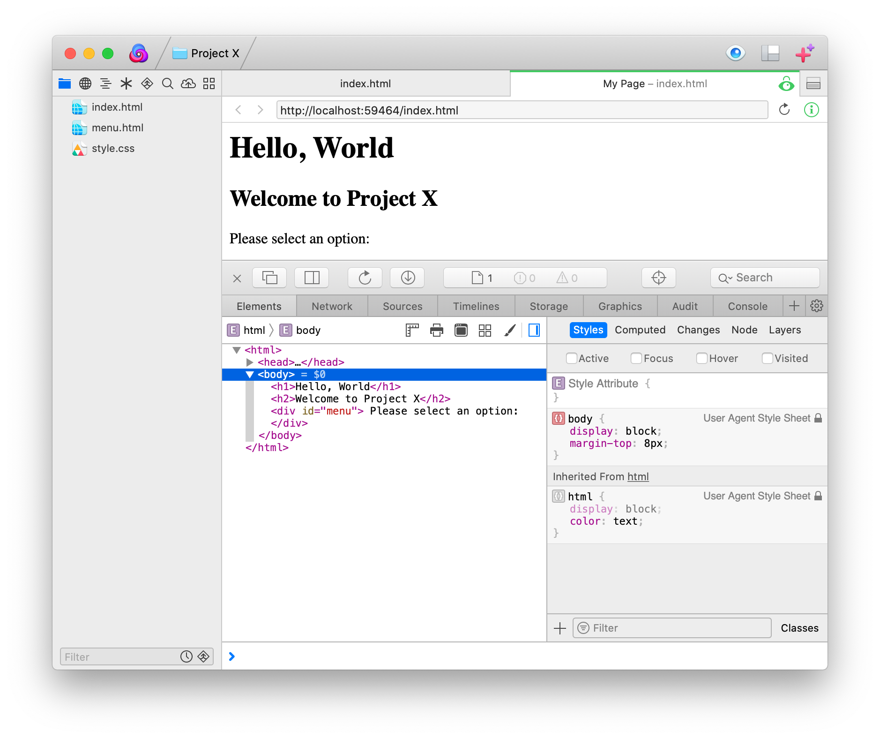
Task: Open the grid all-sidebars icon
Action: tap(209, 83)
